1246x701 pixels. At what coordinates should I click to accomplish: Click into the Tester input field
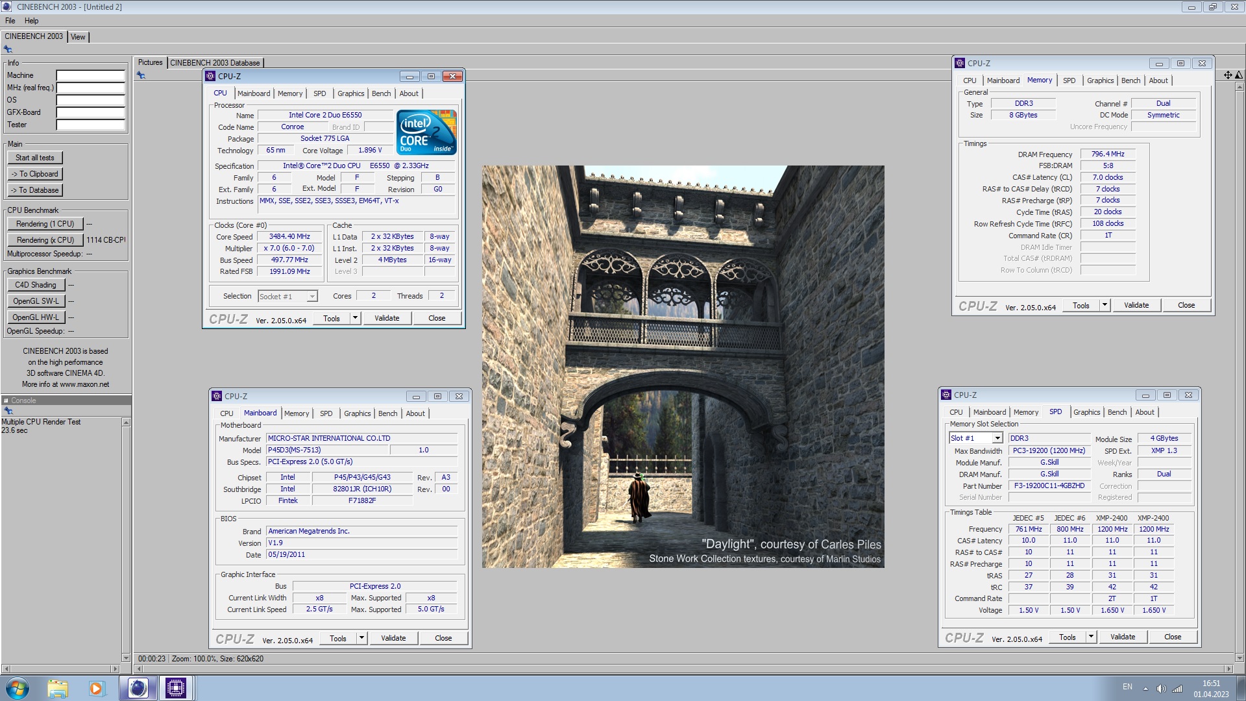90,125
